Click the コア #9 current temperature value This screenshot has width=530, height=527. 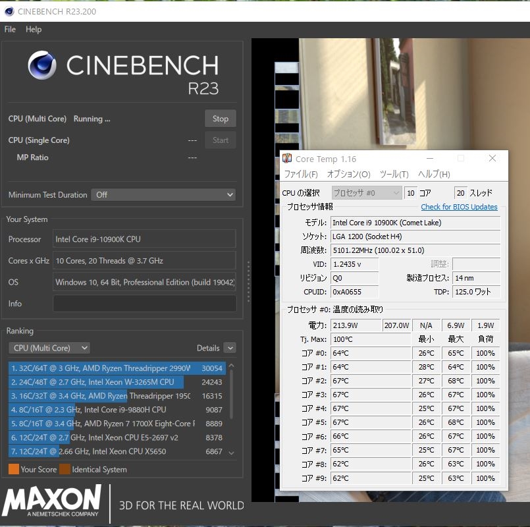click(x=371, y=478)
